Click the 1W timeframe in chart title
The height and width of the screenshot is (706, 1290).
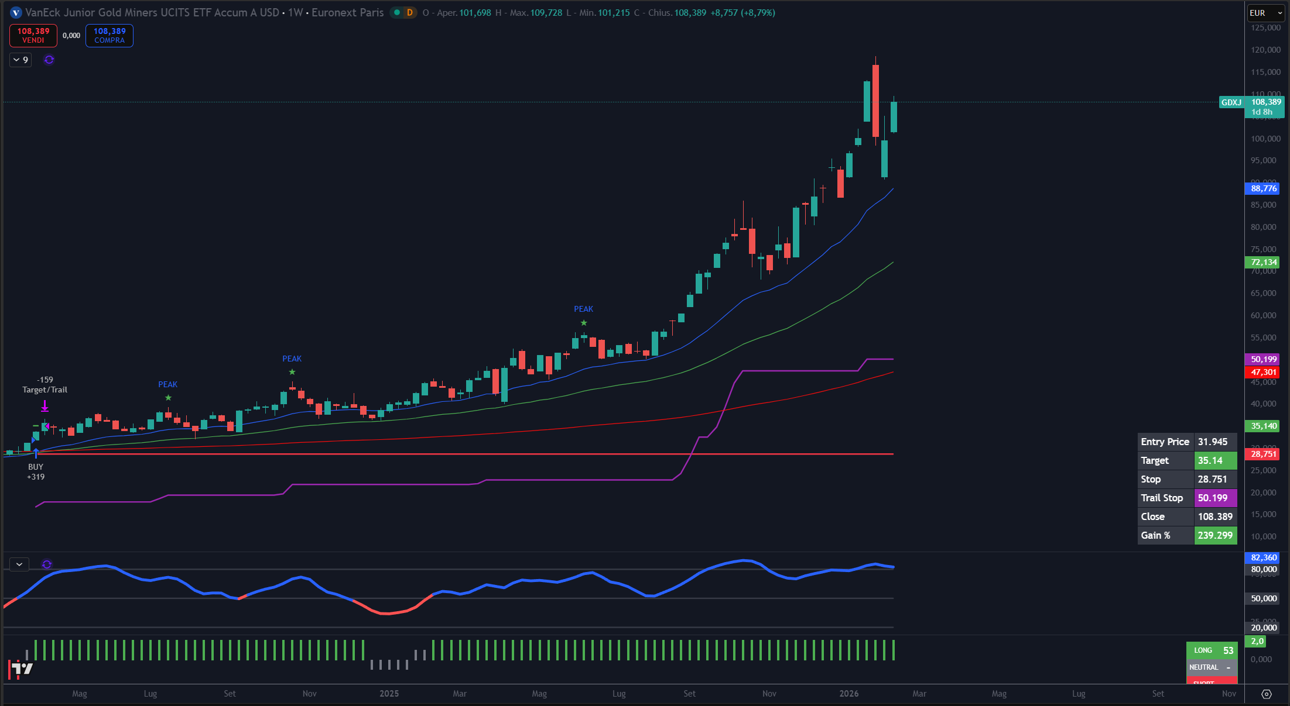295,12
